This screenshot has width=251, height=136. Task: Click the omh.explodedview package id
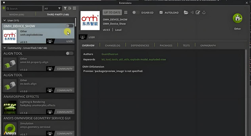31,35
